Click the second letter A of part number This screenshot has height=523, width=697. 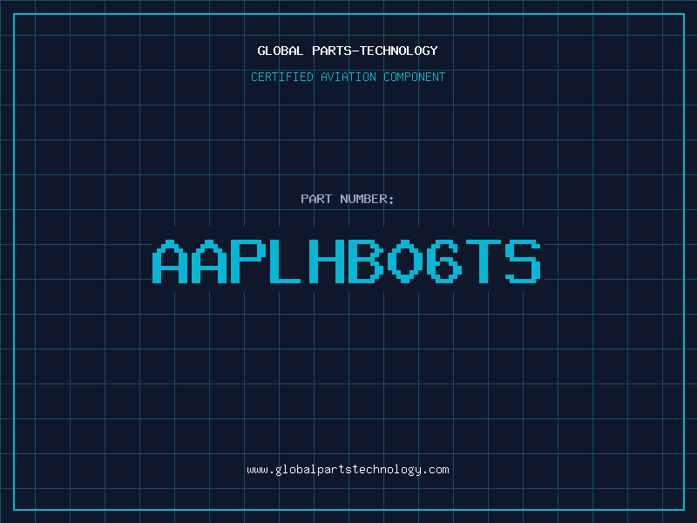point(210,261)
